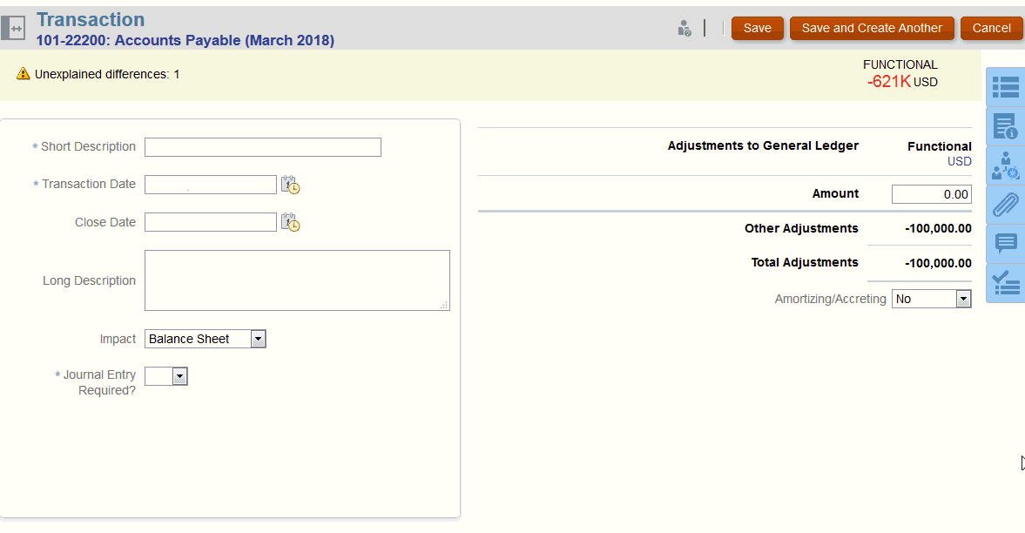Open the paperclip attachments panel
This screenshot has width=1025, height=533.
coord(1006,205)
